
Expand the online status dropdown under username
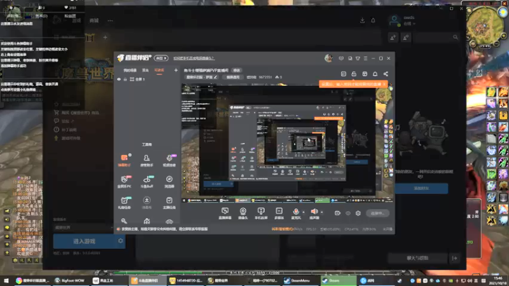[x=409, y=24]
